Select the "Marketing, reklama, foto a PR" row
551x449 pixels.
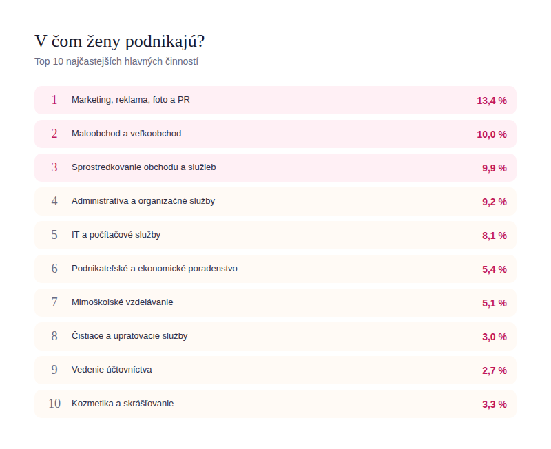(x=131, y=100)
